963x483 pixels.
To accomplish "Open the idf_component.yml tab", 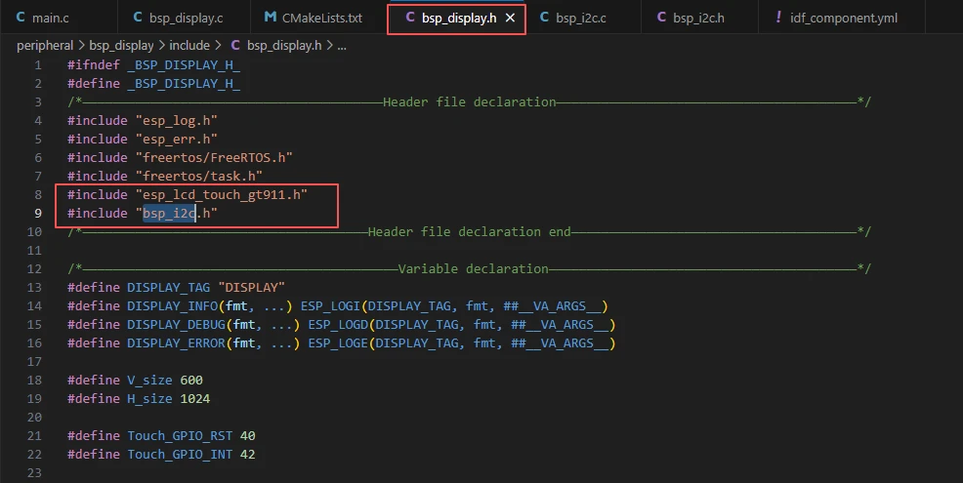I will pos(843,18).
